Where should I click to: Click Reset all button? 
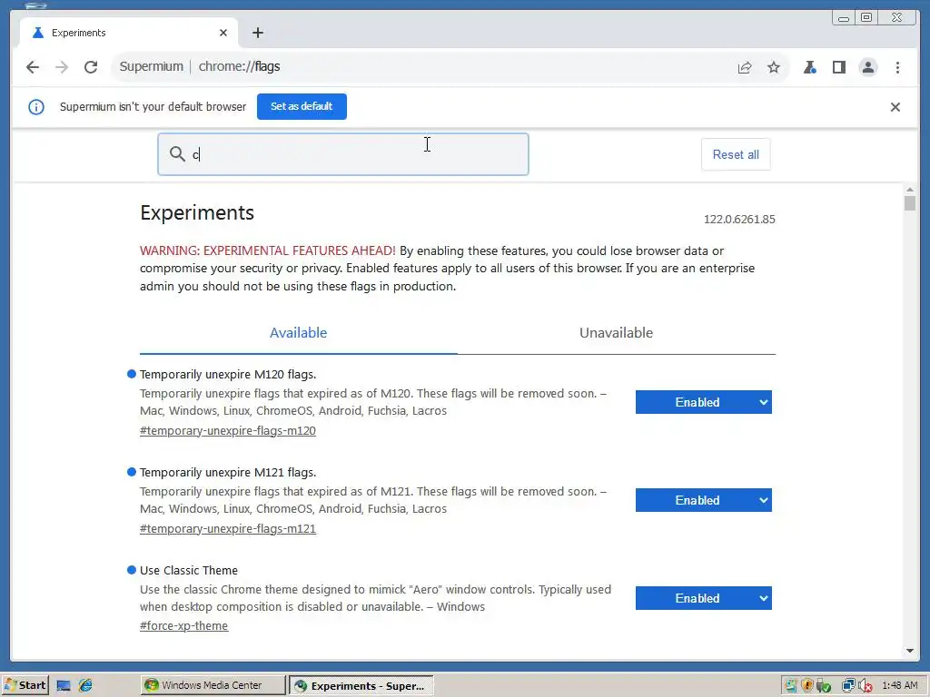click(736, 154)
